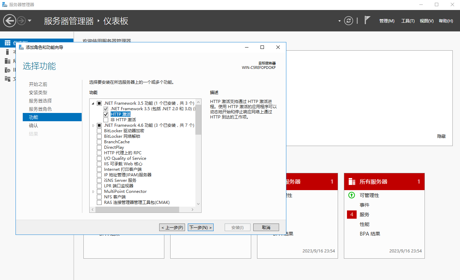
Task: Click the feature list horizontal scroll right arrow
Action: (192, 210)
